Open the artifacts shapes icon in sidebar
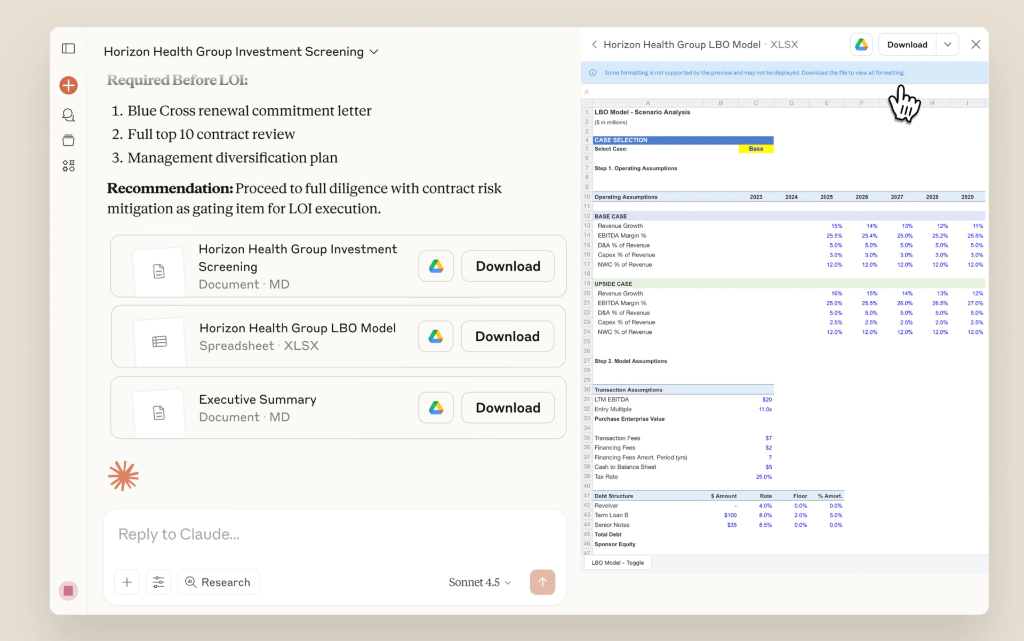The image size is (1024, 641). (68, 166)
